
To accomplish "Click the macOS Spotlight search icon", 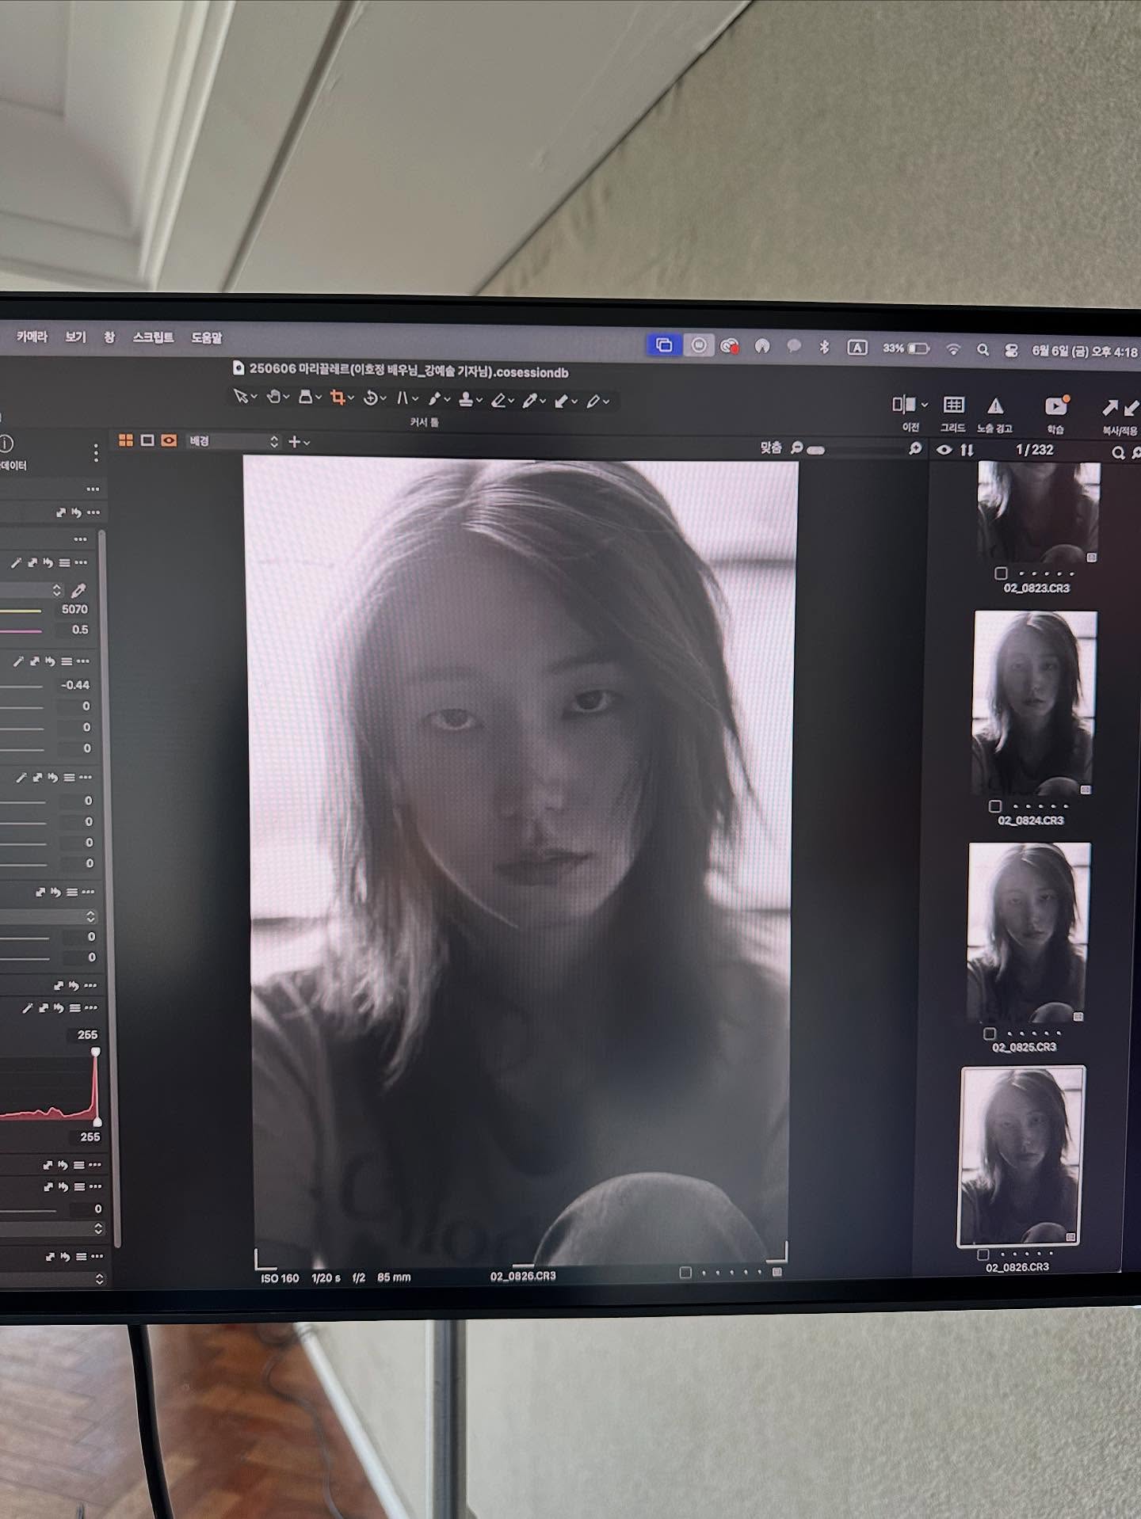I will (983, 349).
